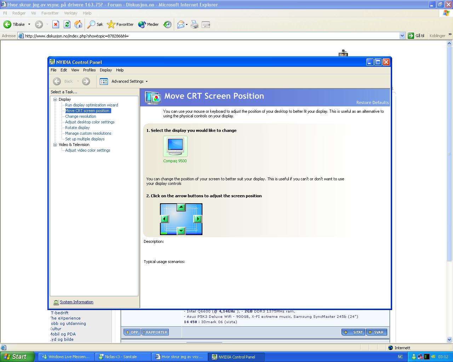This screenshot has height=362, width=453.
Task: Open the System Information link
Action: [x=76, y=302]
